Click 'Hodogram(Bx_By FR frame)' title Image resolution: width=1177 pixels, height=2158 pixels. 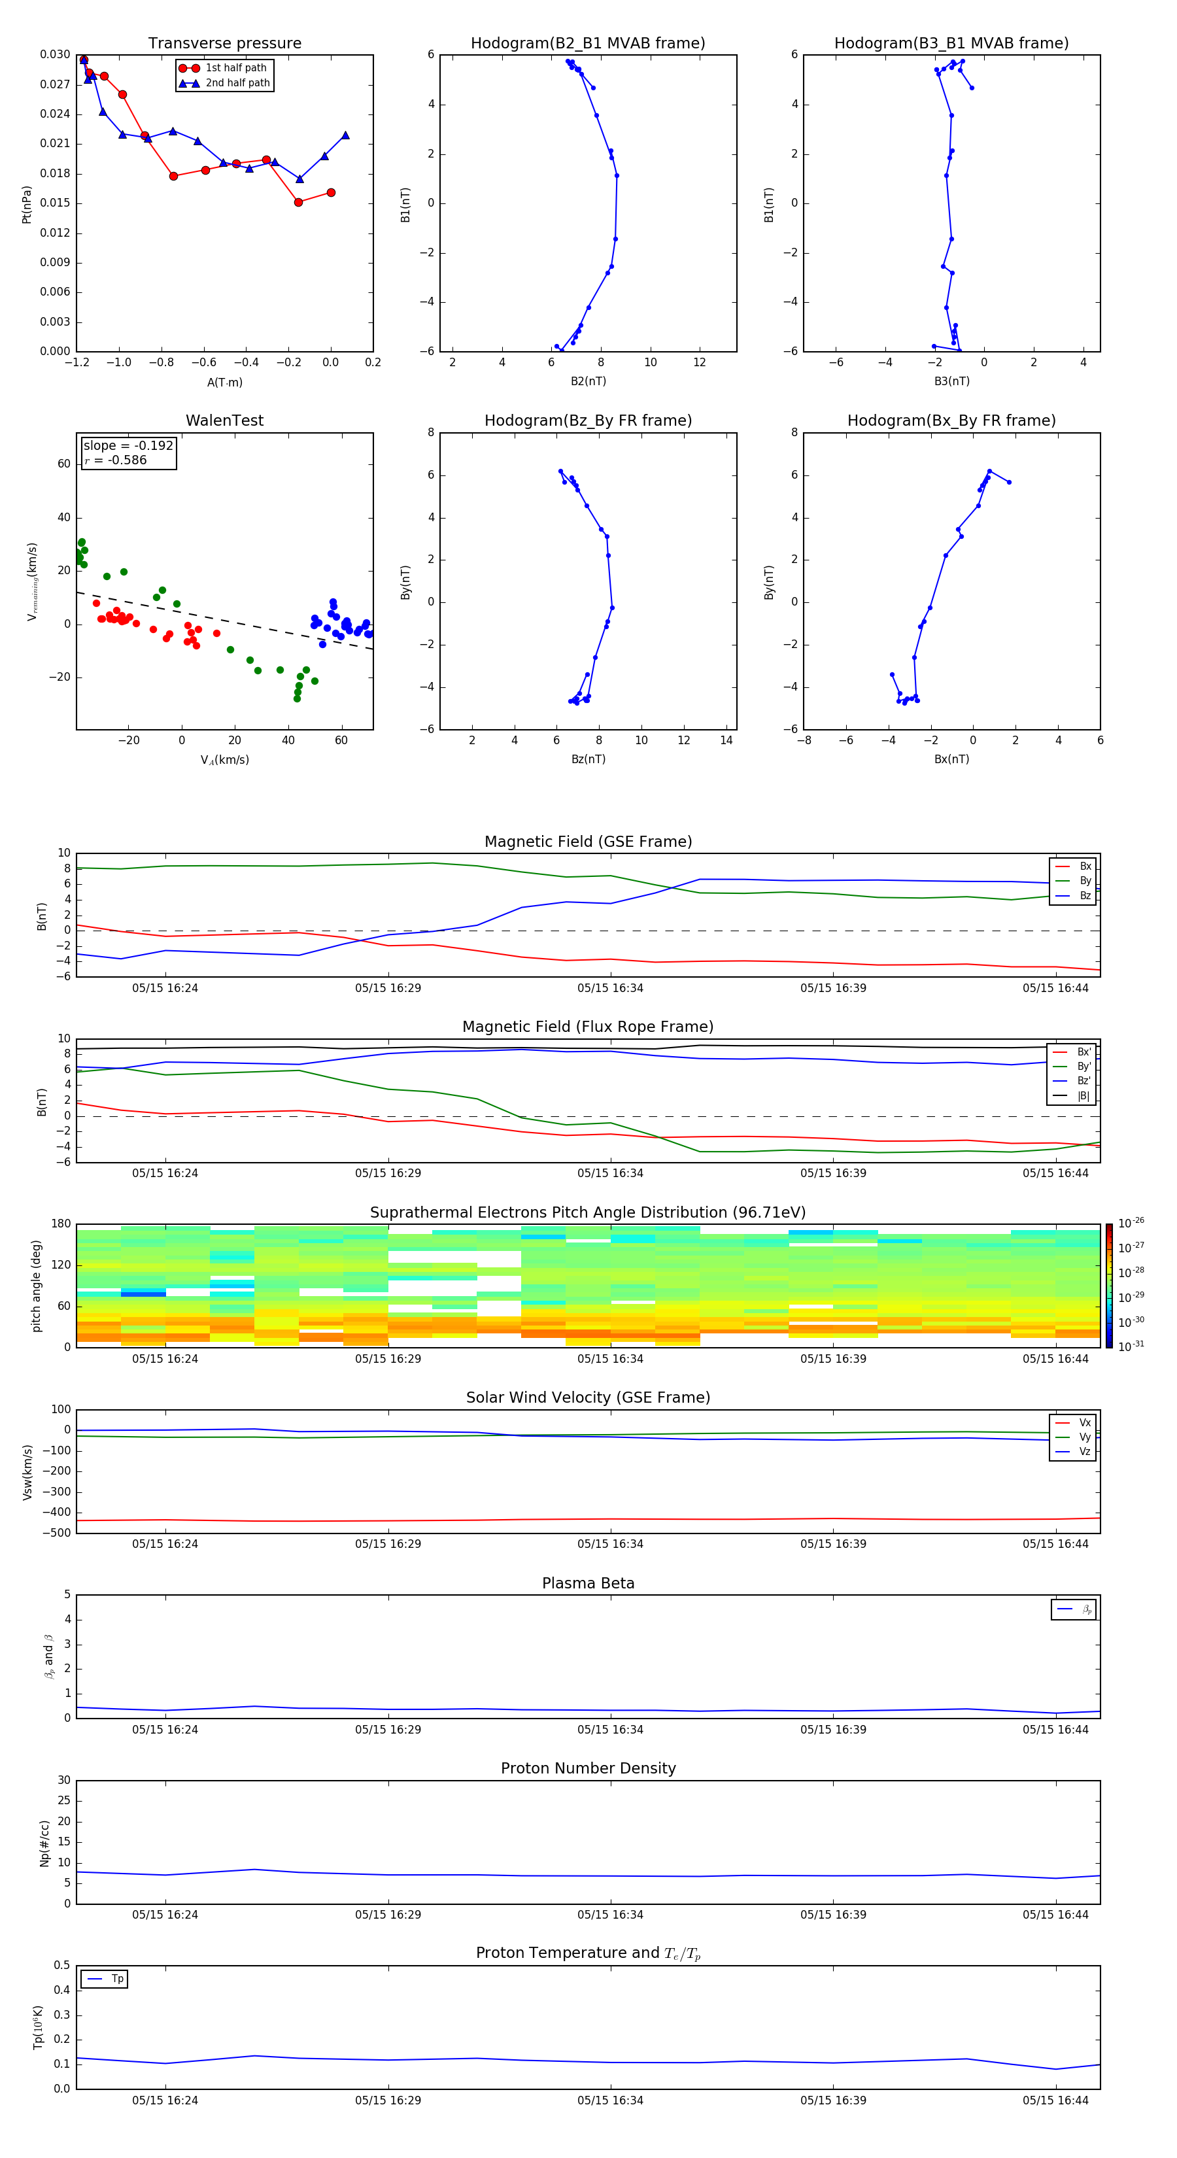point(951,420)
